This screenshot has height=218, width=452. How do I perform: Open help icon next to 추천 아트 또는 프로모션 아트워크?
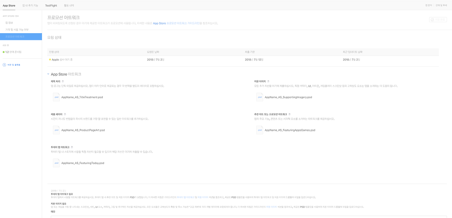pos(290,114)
